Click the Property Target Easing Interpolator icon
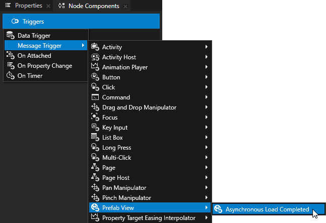Viewport: 326px width, 223px height. click(x=95, y=217)
